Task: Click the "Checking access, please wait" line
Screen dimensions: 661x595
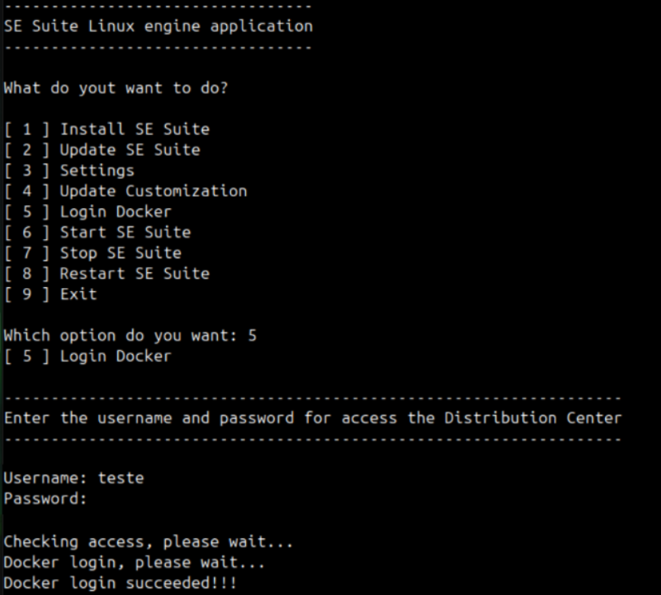Action: 148,542
